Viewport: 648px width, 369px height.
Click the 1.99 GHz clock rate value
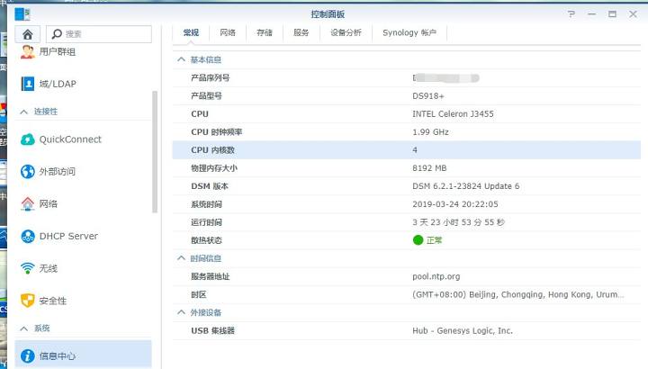click(x=430, y=132)
